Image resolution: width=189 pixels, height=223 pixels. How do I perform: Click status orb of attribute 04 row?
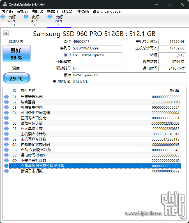click(x=6, y=113)
